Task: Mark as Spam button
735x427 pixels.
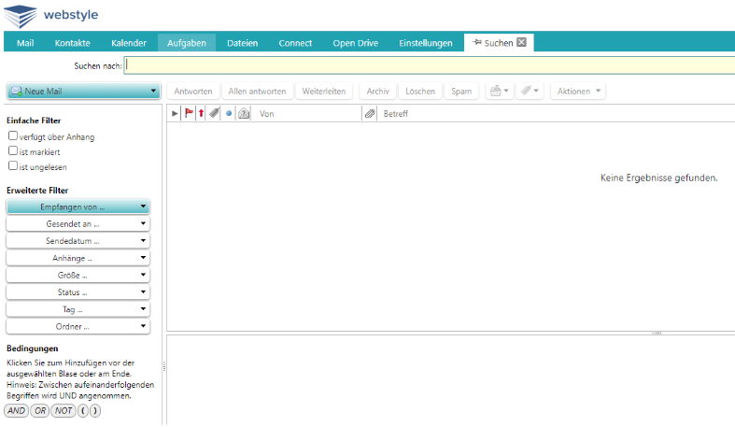Action: click(x=461, y=91)
